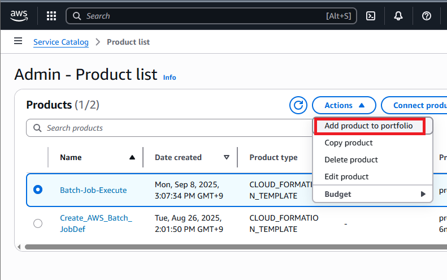The image size is (447, 280).
Task: Select the Create_AWS_Batch_JobDef radio button
Action: tap(38, 223)
